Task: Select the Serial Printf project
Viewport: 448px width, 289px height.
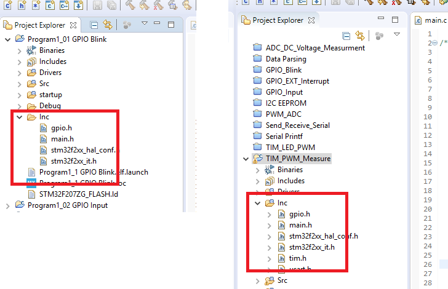Action: [284, 137]
